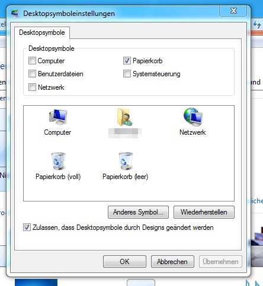Image resolution: width=263 pixels, height=286 pixels.
Task: Click the blue sync arrows icon behind dialog
Action: [257, 25]
